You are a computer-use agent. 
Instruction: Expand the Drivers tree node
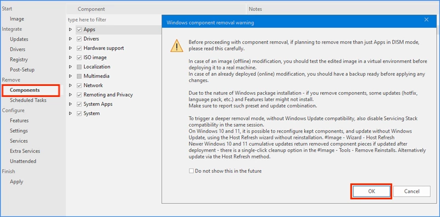(x=70, y=39)
